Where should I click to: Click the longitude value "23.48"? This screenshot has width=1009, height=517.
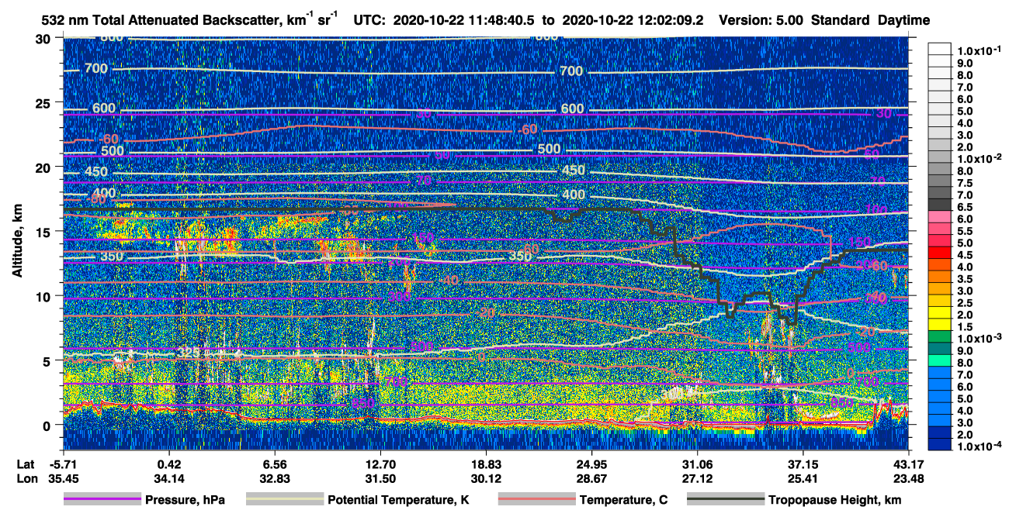click(909, 478)
